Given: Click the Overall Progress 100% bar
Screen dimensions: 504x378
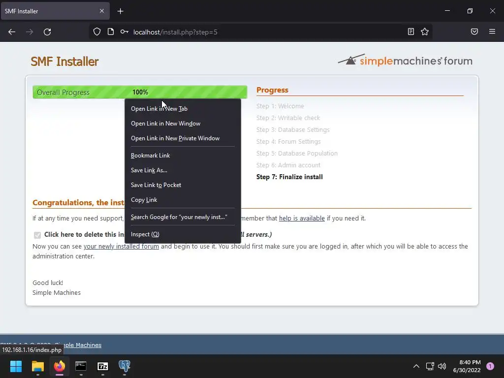Looking at the screenshot, I should (140, 92).
